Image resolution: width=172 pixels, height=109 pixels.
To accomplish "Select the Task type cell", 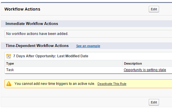I will pyautogui.click(x=10, y=70).
